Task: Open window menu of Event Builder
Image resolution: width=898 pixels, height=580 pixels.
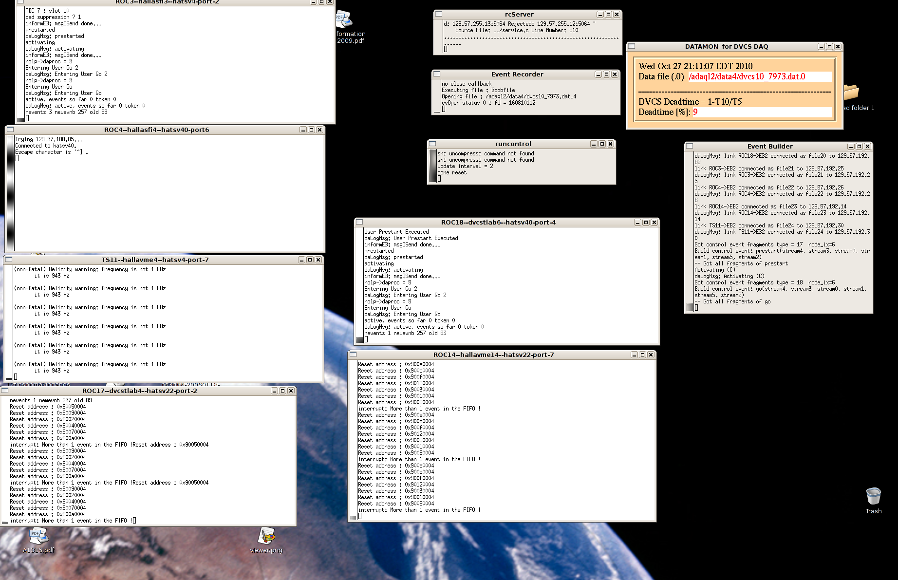Action: [690, 146]
